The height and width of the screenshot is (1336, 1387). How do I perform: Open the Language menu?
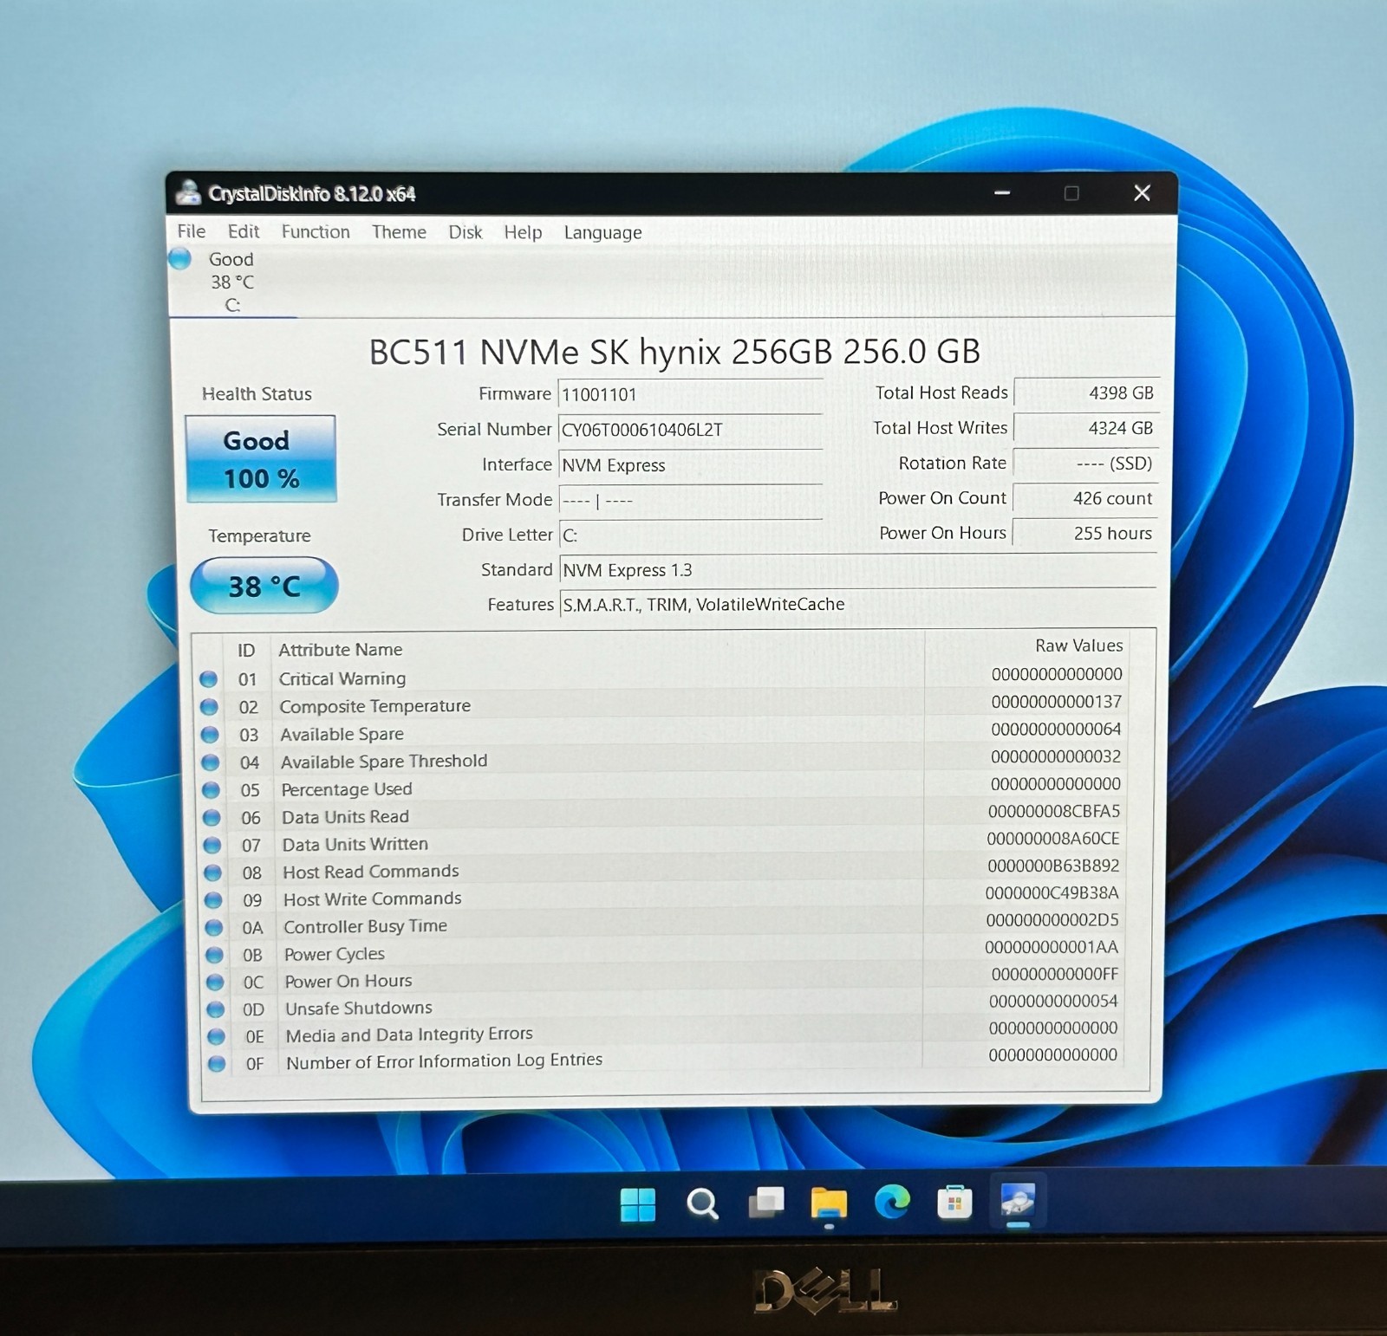(x=602, y=232)
